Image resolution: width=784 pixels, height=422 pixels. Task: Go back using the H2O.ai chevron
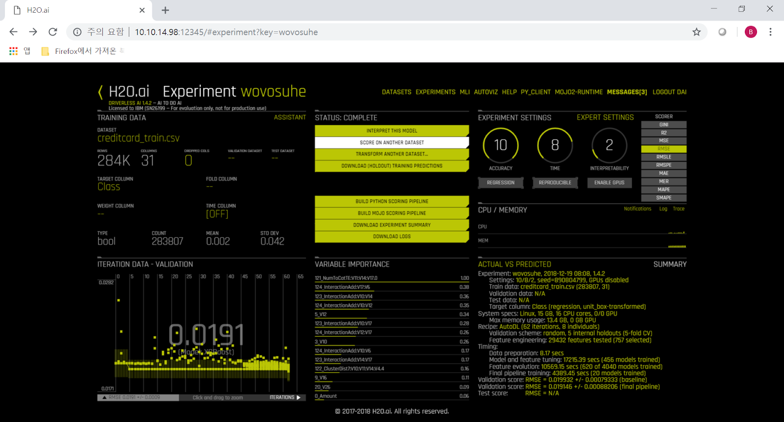(100, 92)
